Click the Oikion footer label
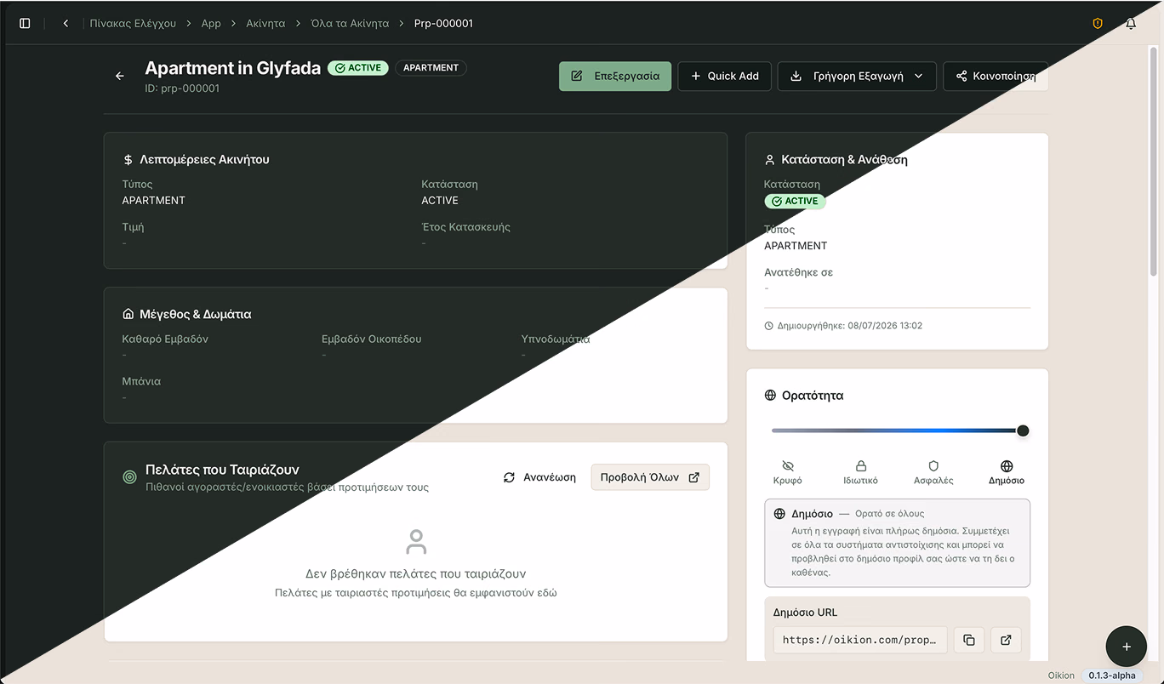The height and width of the screenshot is (684, 1164). (x=1061, y=675)
